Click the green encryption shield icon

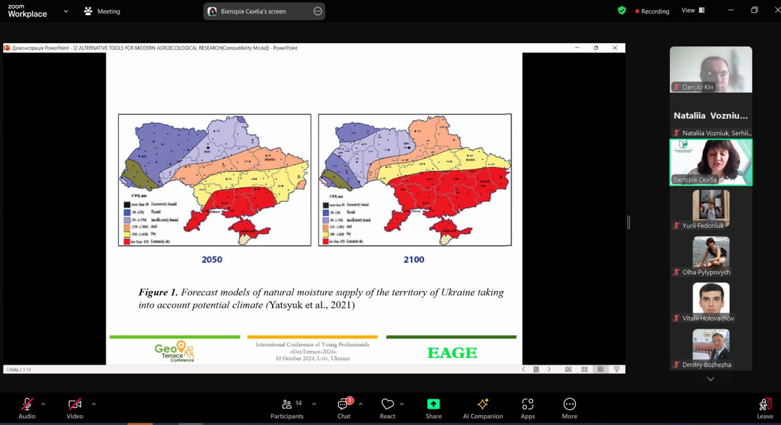coord(622,10)
